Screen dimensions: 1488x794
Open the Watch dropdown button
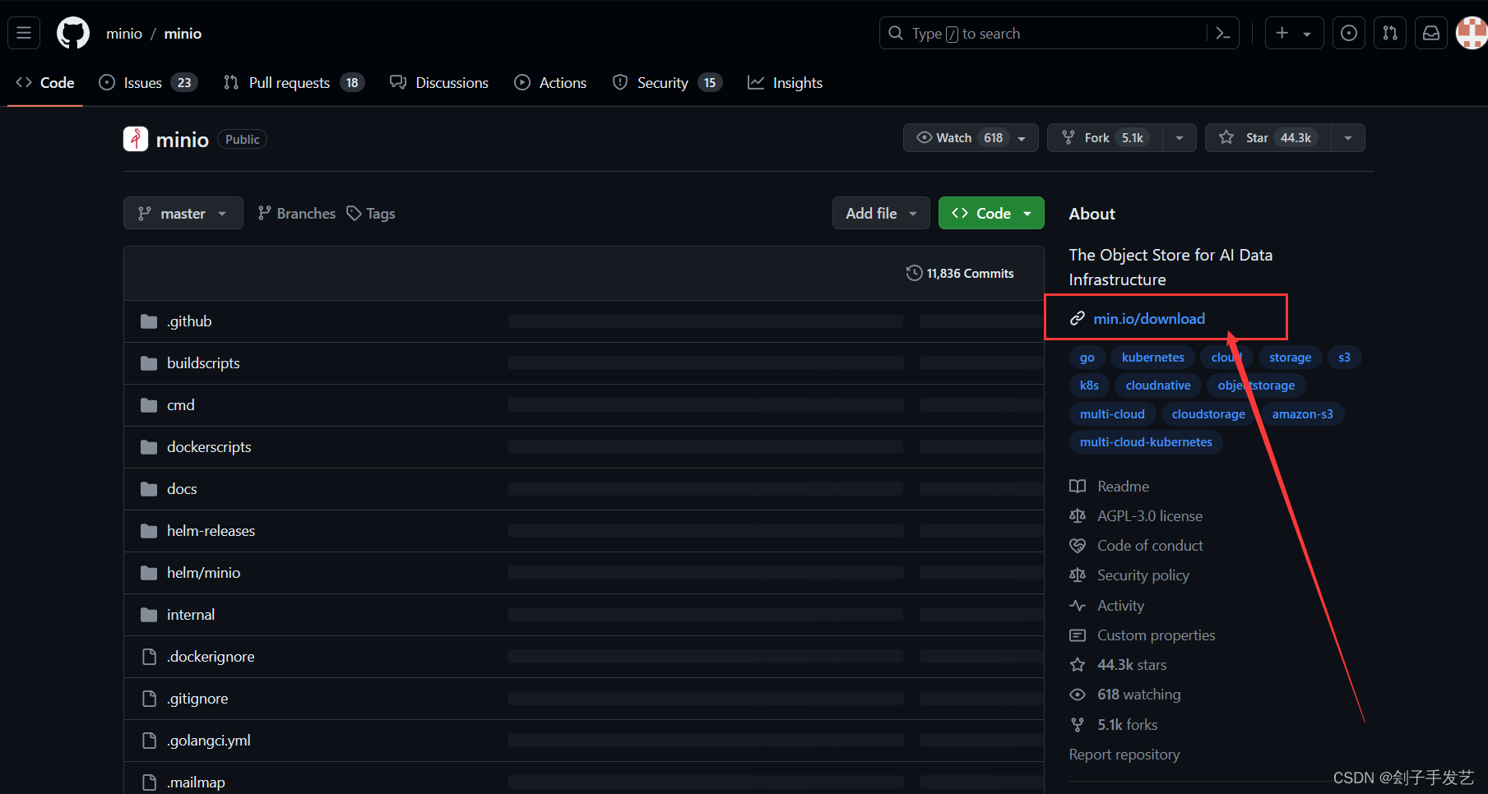click(x=971, y=137)
